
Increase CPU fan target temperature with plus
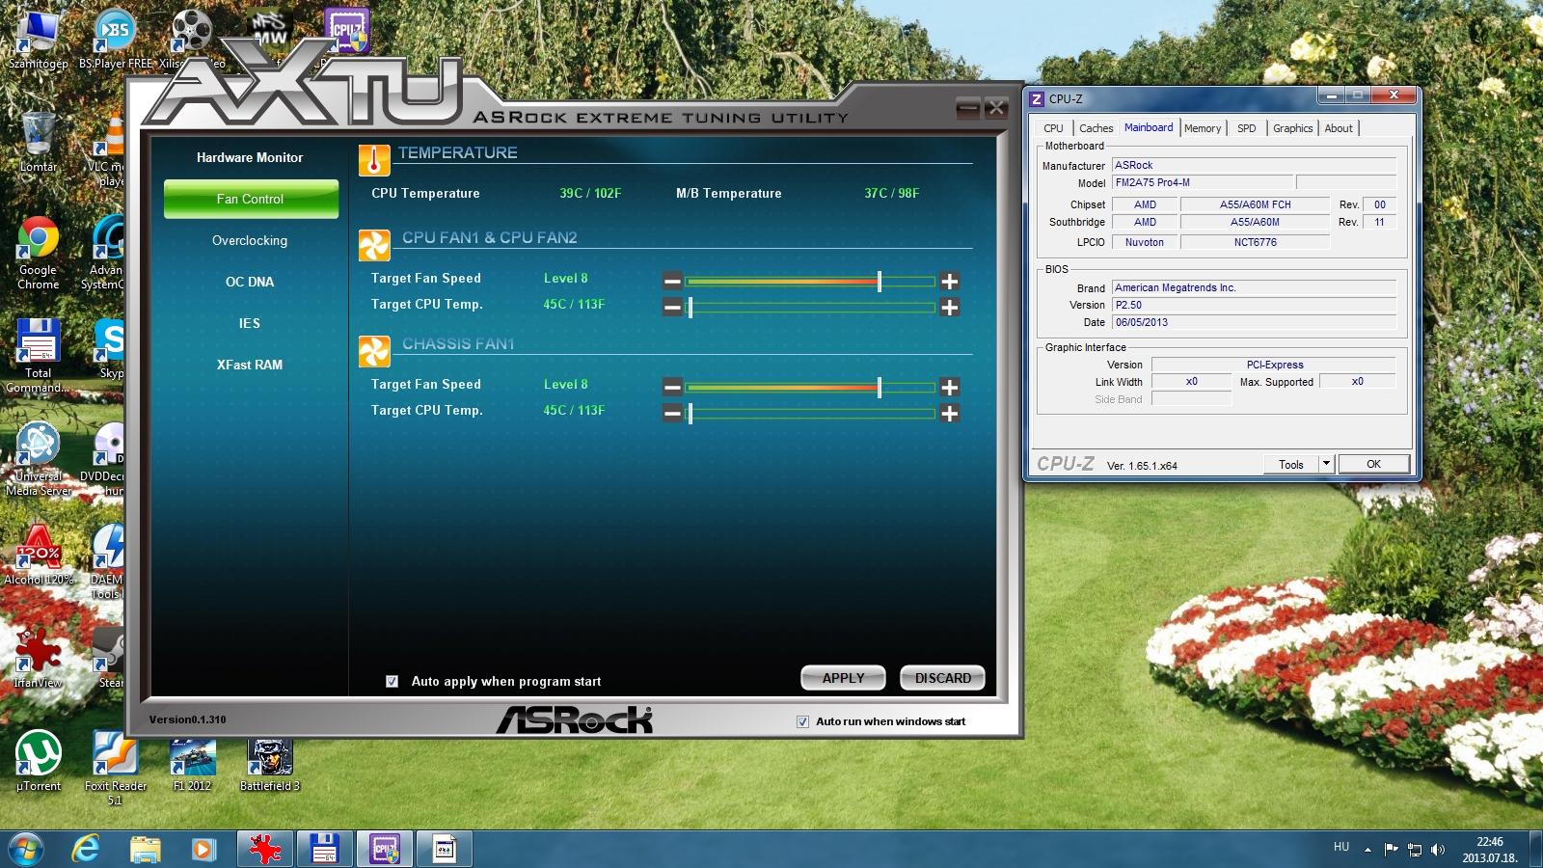click(950, 308)
